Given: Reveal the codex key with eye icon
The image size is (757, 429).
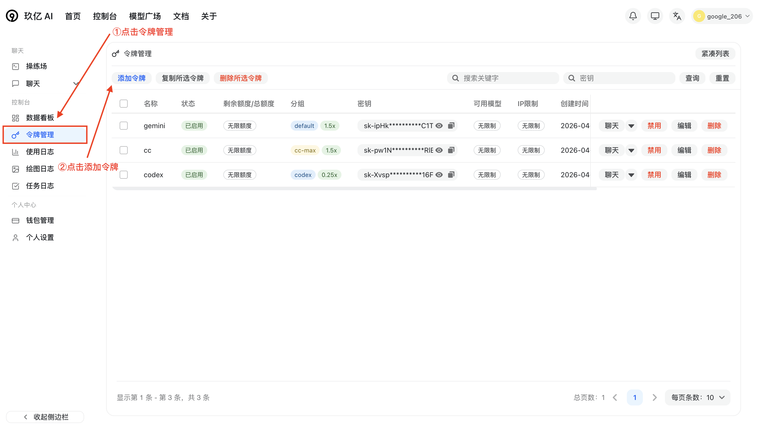Looking at the screenshot, I should point(439,175).
